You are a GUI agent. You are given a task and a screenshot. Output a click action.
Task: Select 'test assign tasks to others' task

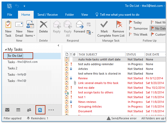[x=115, y=92]
